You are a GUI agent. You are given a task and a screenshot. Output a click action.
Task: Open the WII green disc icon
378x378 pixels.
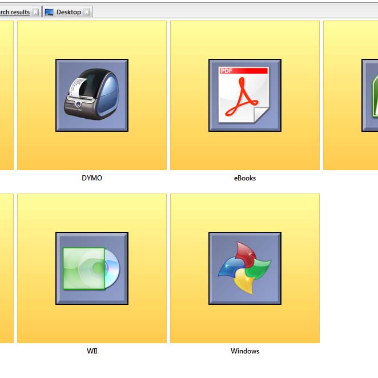tap(92, 268)
